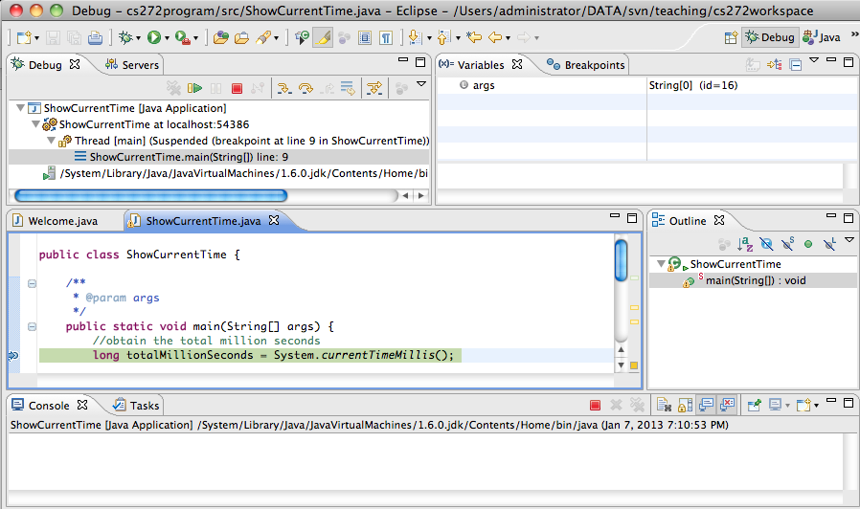Click Previous Annotation up arrow icon

pos(443,37)
